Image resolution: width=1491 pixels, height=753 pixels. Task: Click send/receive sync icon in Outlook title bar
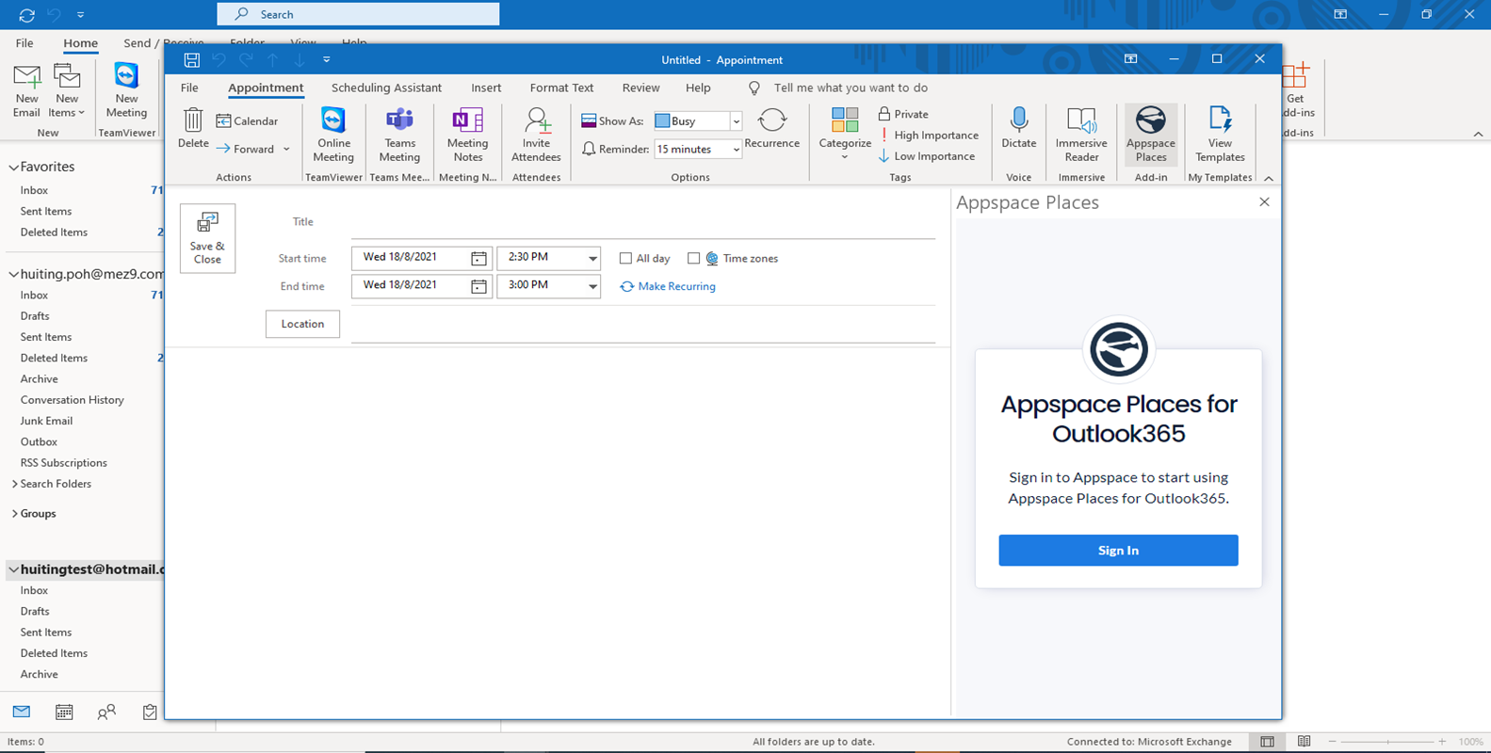click(x=26, y=15)
